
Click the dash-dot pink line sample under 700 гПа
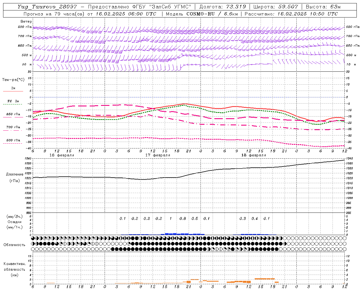tap(12, 130)
